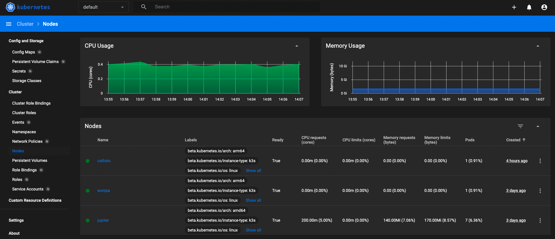
Task: Click namespaced badge next to Secrets
Action: tap(30, 71)
